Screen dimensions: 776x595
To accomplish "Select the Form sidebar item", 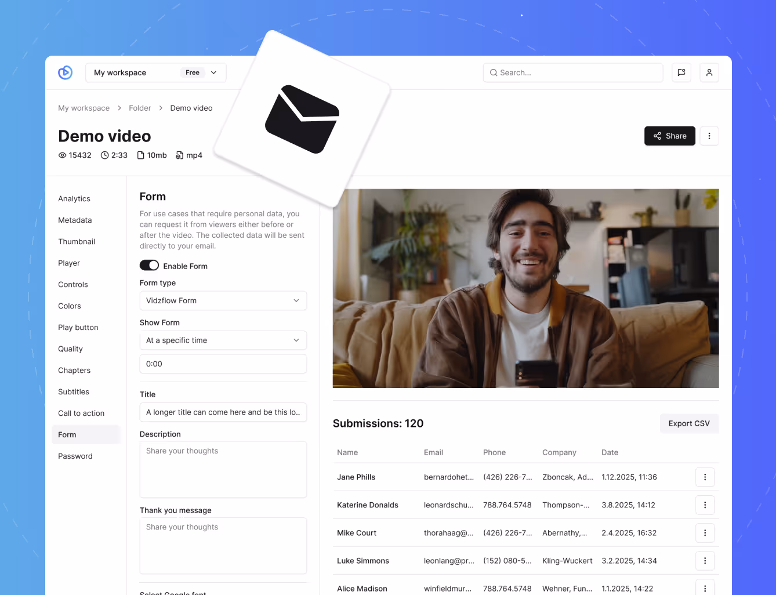I will [x=86, y=434].
